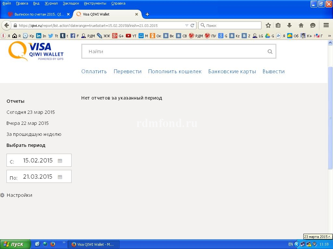The image size is (333, 249).
Task: Open the Firefox hamburger menu
Action: [x=326, y=25]
